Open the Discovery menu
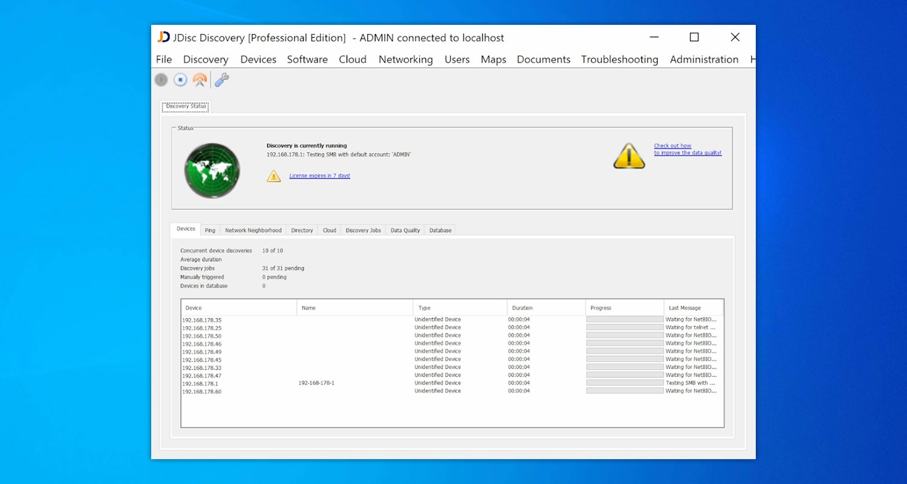This screenshot has width=907, height=484. click(x=206, y=59)
